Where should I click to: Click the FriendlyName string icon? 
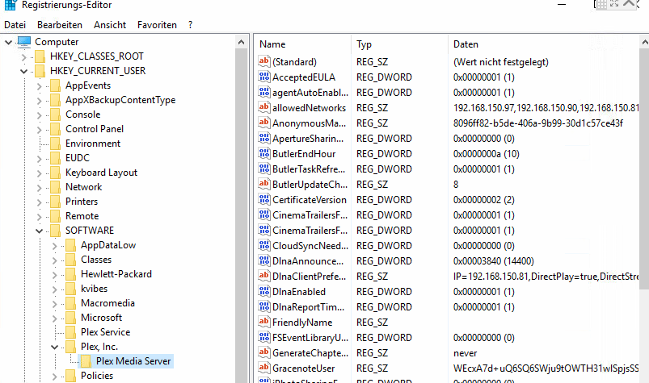pos(263,322)
